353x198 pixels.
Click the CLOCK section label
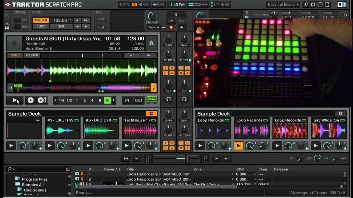[36, 12]
